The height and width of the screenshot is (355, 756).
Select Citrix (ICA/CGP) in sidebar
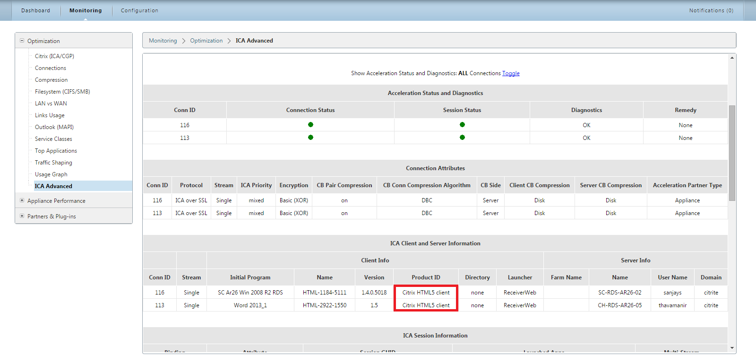pos(54,56)
